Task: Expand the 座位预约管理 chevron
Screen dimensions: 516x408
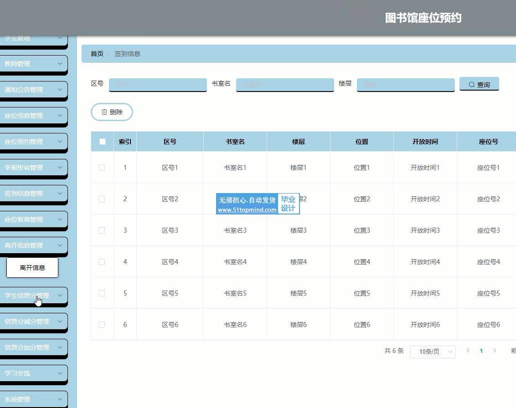Action: click(x=60, y=141)
